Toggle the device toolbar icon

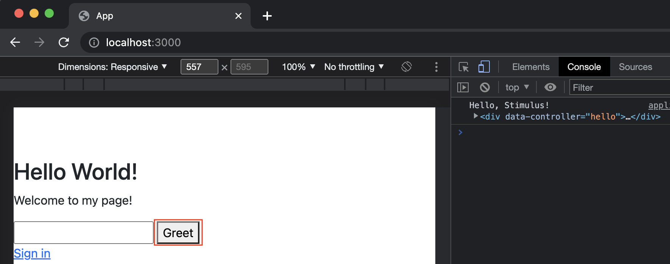pos(484,67)
